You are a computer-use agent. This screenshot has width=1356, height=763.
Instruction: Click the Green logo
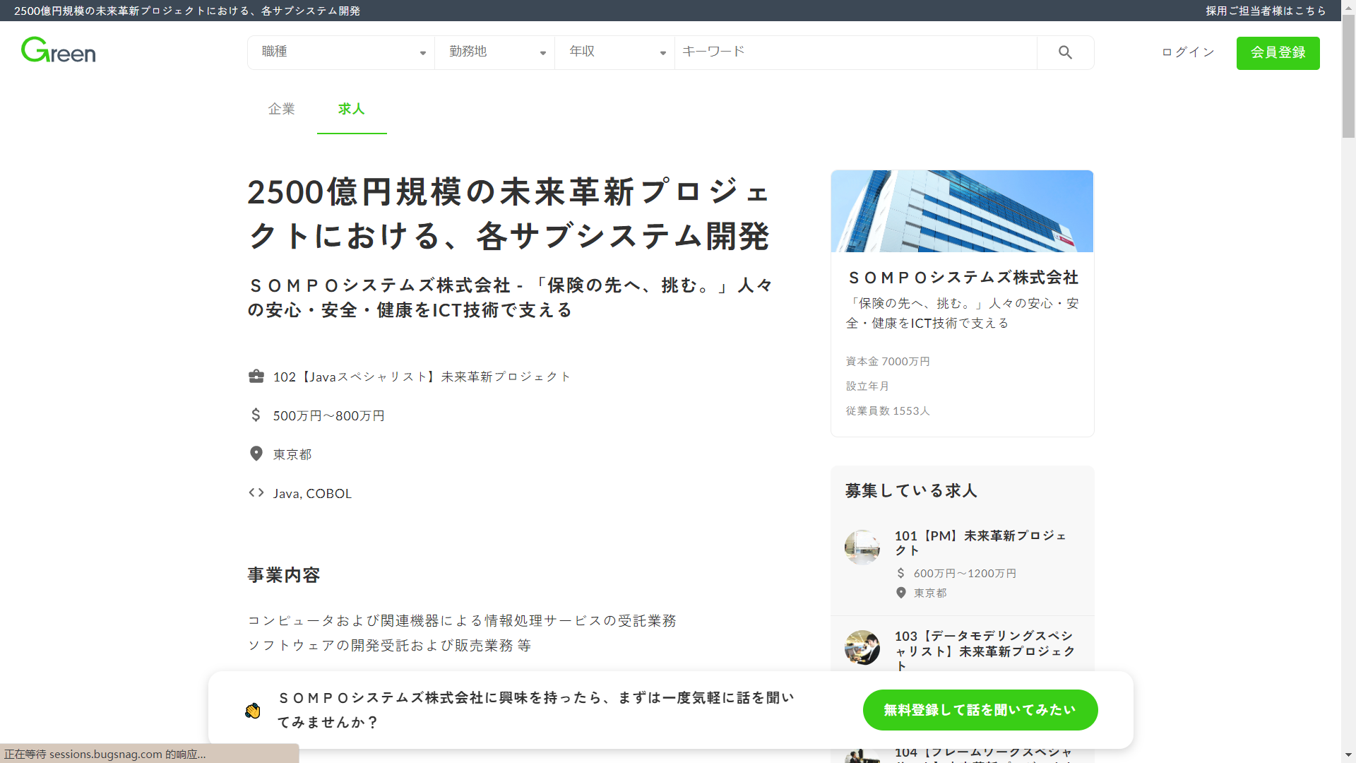pos(58,50)
